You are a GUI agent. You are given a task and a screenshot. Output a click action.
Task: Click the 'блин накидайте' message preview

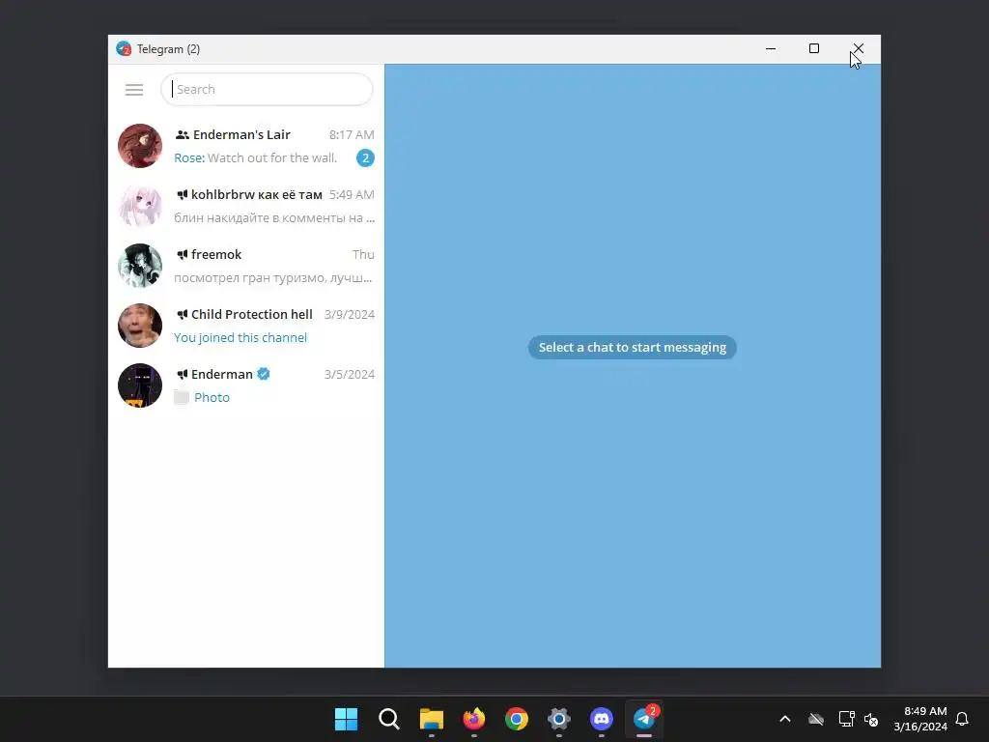(x=274, y=217)
